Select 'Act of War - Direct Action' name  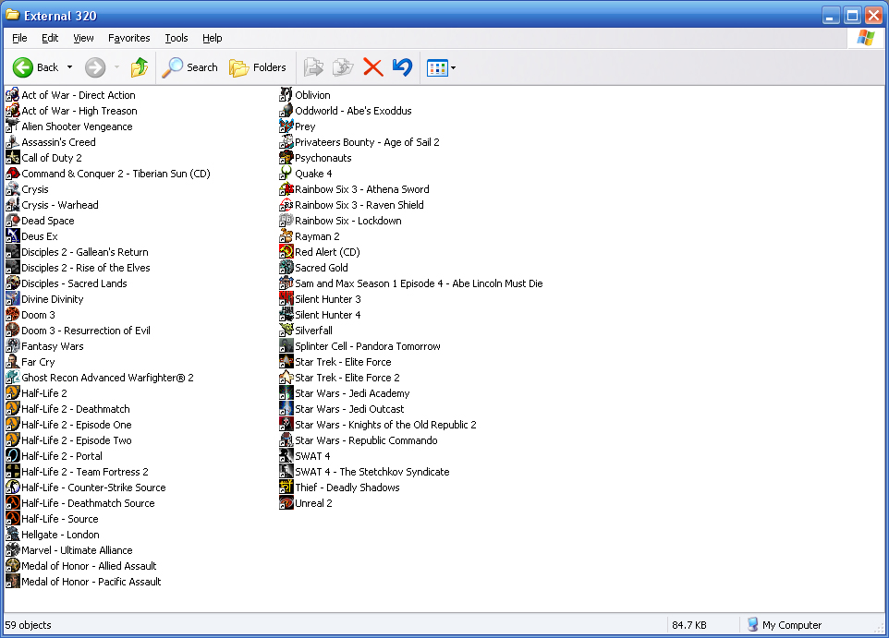pyautogui.click(x=79, y=95)
